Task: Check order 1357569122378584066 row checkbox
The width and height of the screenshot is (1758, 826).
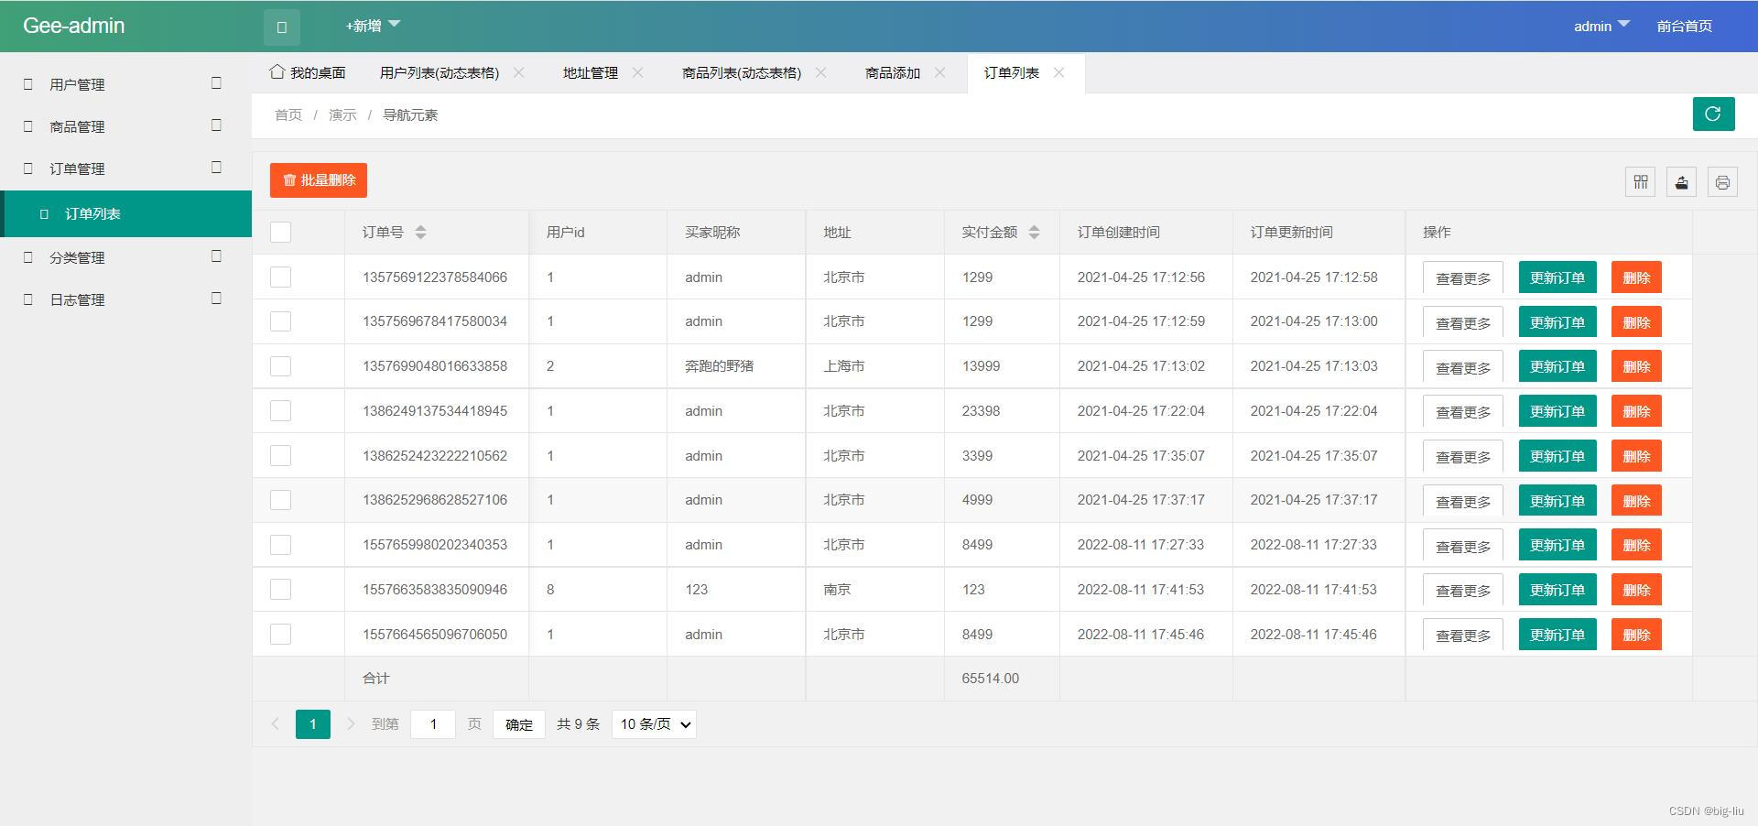Action: click(281, 277)
